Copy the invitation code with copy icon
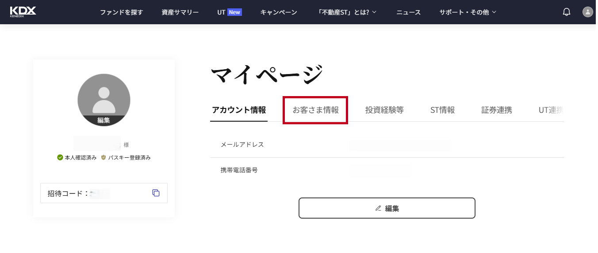Image resolution: width=598 pixels, height=253 pixels. pyautogui.click(x=156, y=193)
